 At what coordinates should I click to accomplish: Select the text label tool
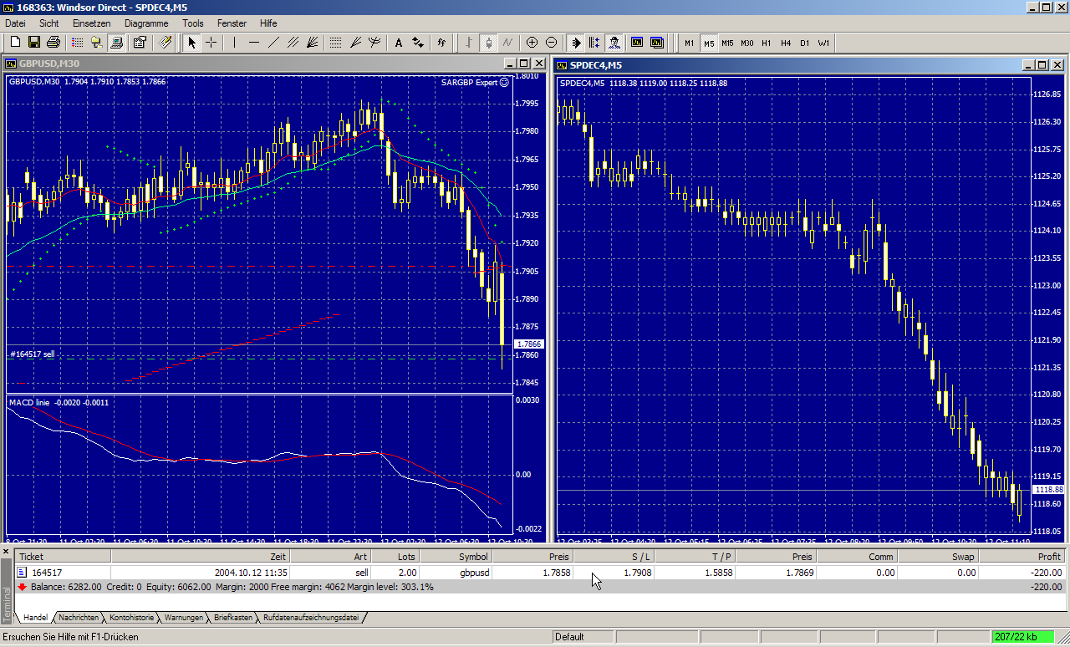click(398, 43)
